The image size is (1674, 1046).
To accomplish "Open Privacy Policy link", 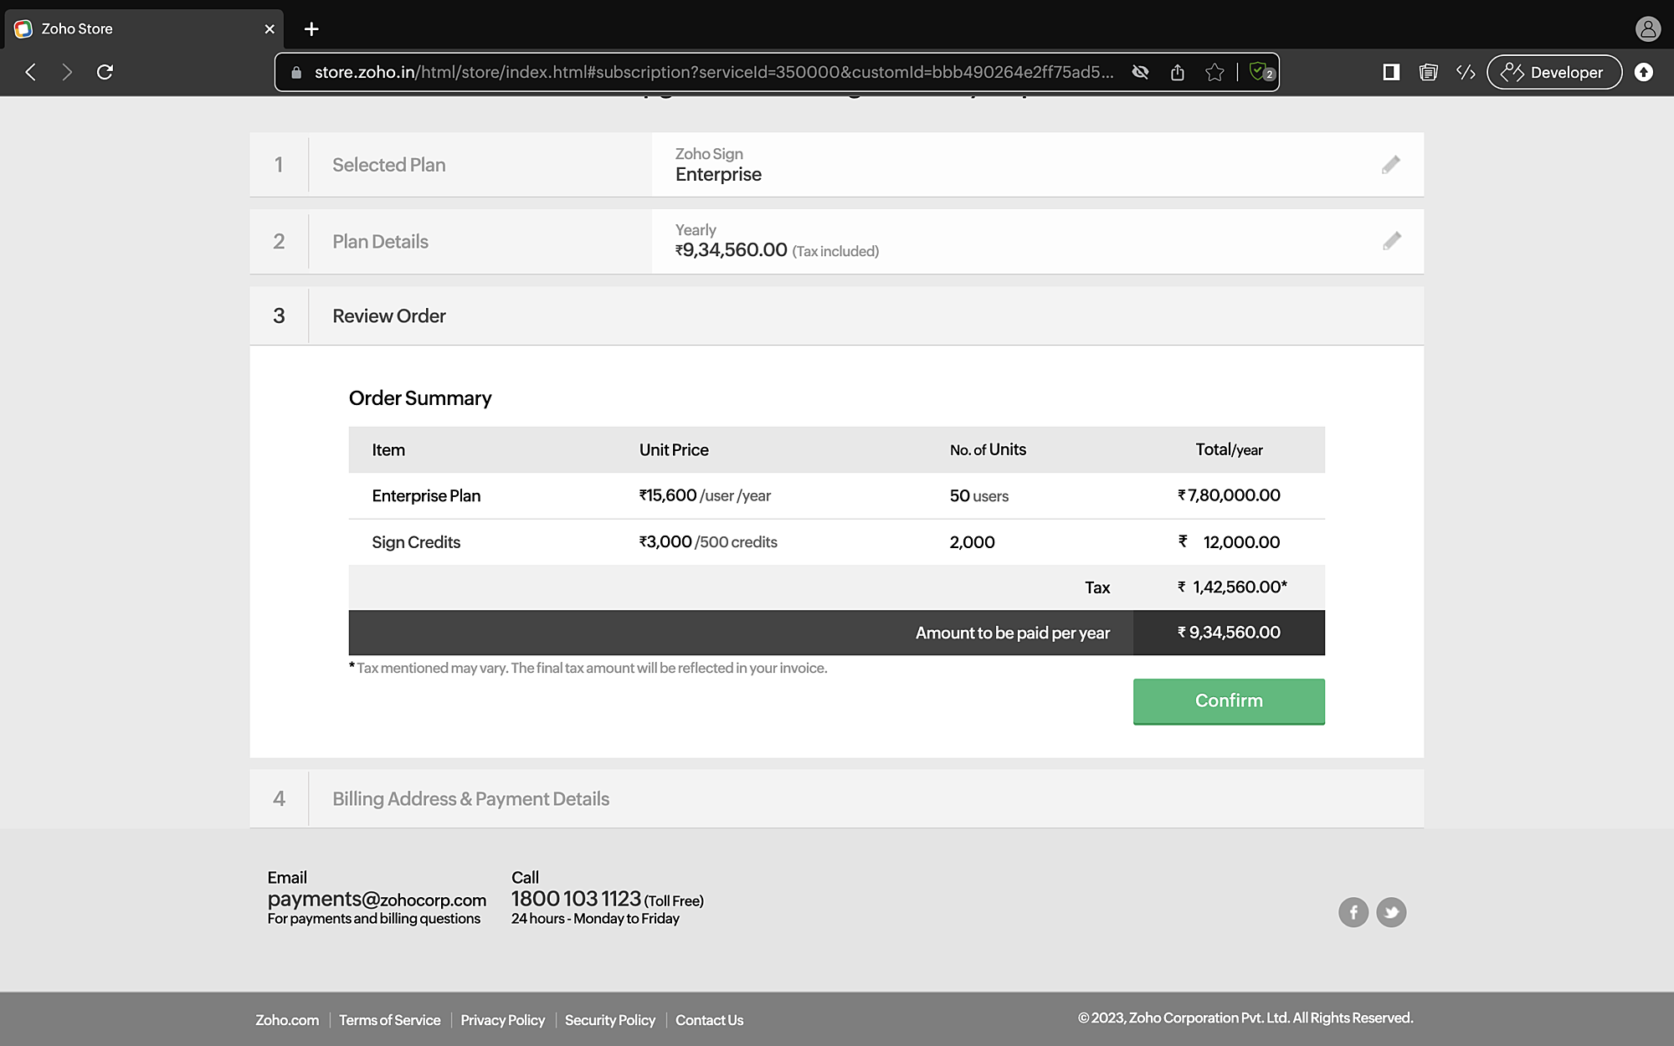I will pos(502,1020).
